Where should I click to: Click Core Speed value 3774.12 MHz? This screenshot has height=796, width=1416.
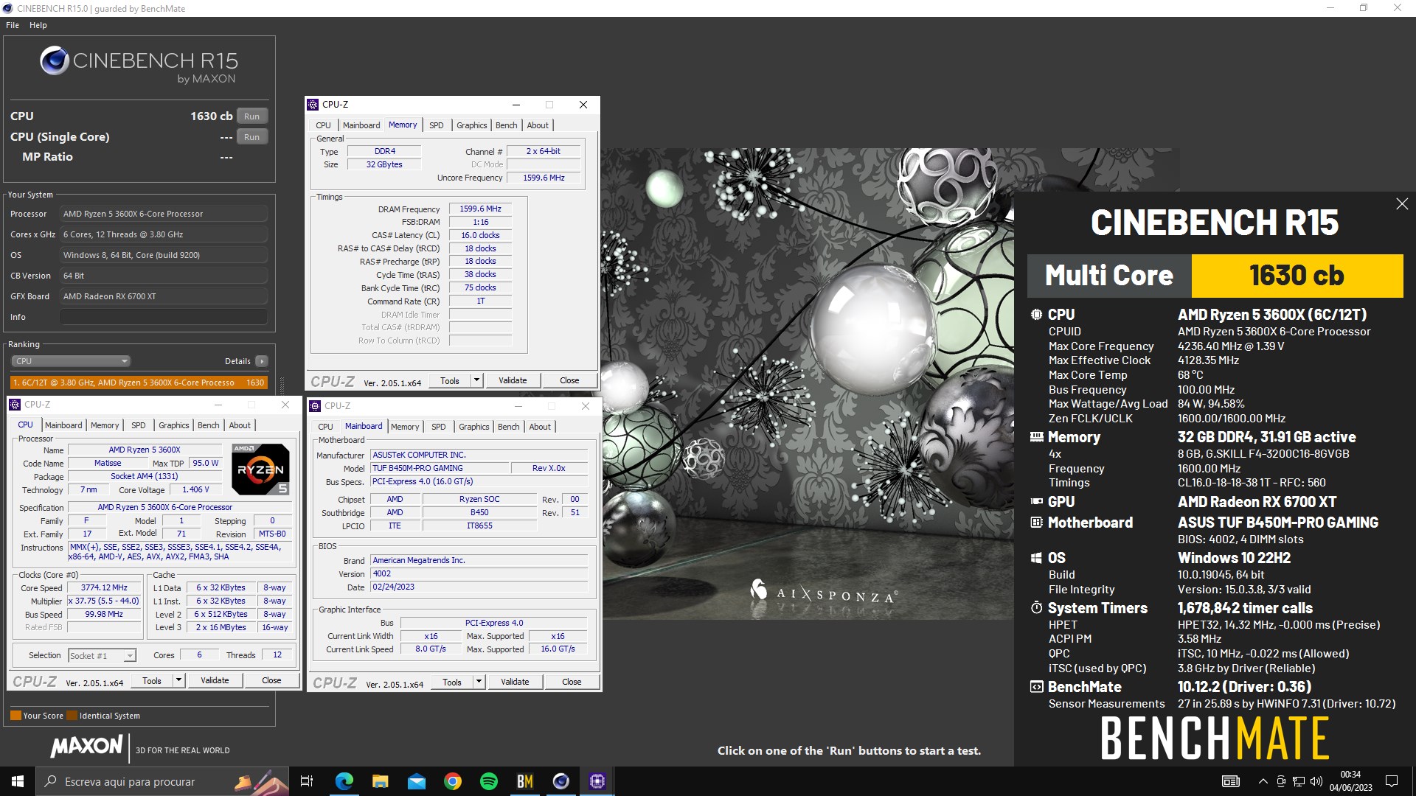[x=104, y=588]
